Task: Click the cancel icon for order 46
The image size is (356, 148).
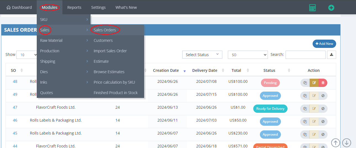Action: [x=323, y=122]
